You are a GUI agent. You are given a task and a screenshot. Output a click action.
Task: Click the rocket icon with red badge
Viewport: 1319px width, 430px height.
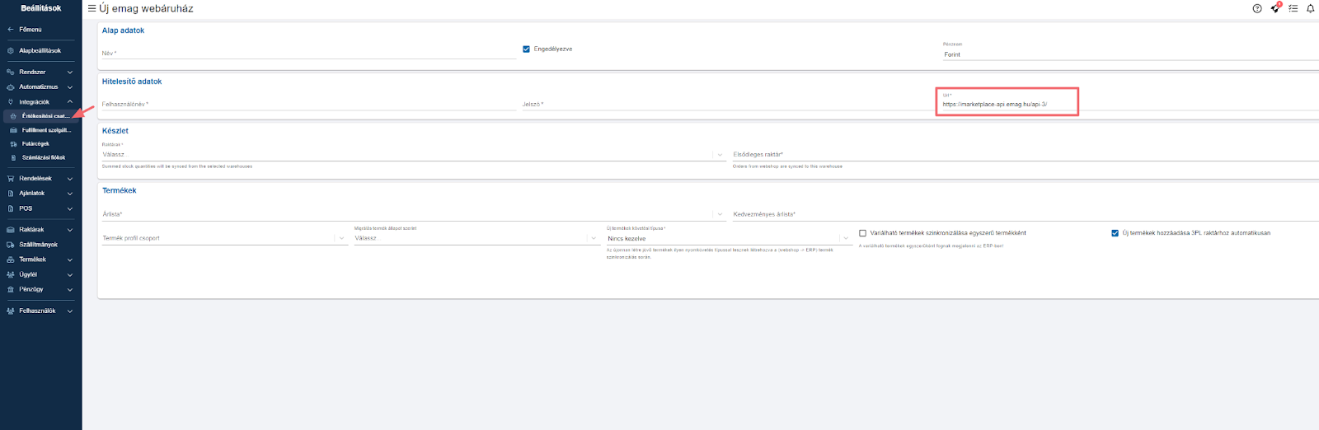point(1274,8)
